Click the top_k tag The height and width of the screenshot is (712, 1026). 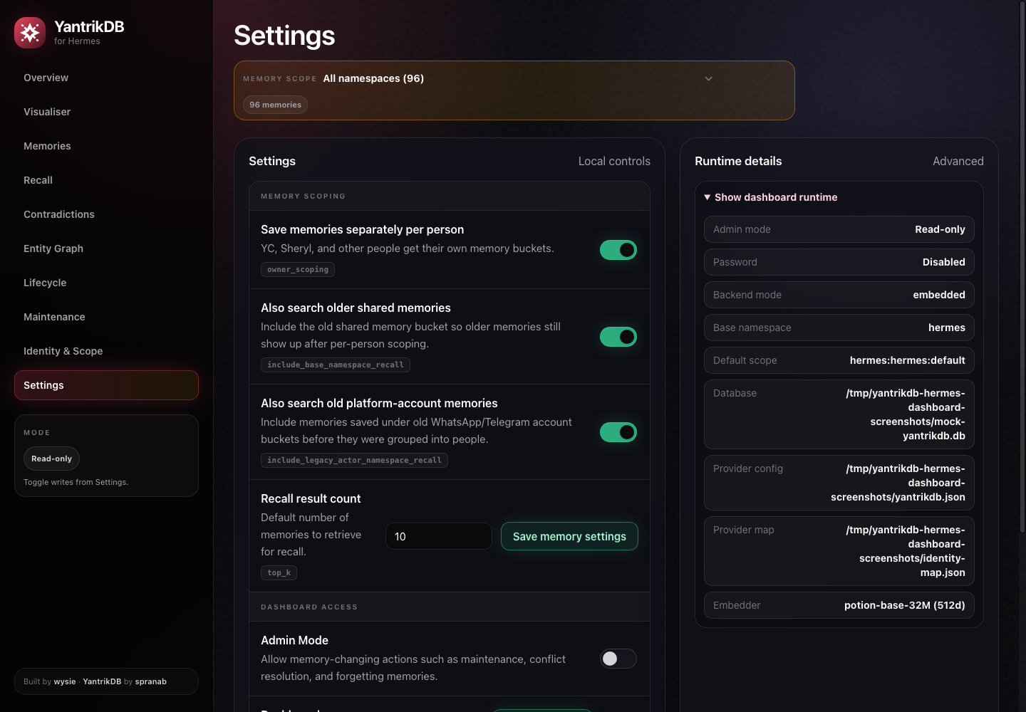tap(279, 572)
